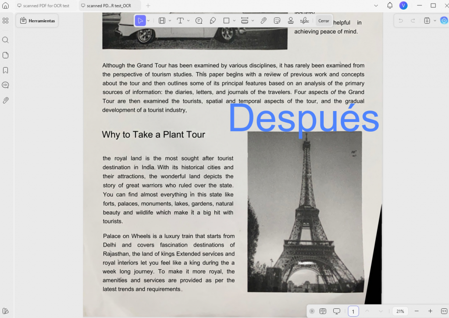Select the cursor selection tool
449x318 pixels.
coord(140,21)
